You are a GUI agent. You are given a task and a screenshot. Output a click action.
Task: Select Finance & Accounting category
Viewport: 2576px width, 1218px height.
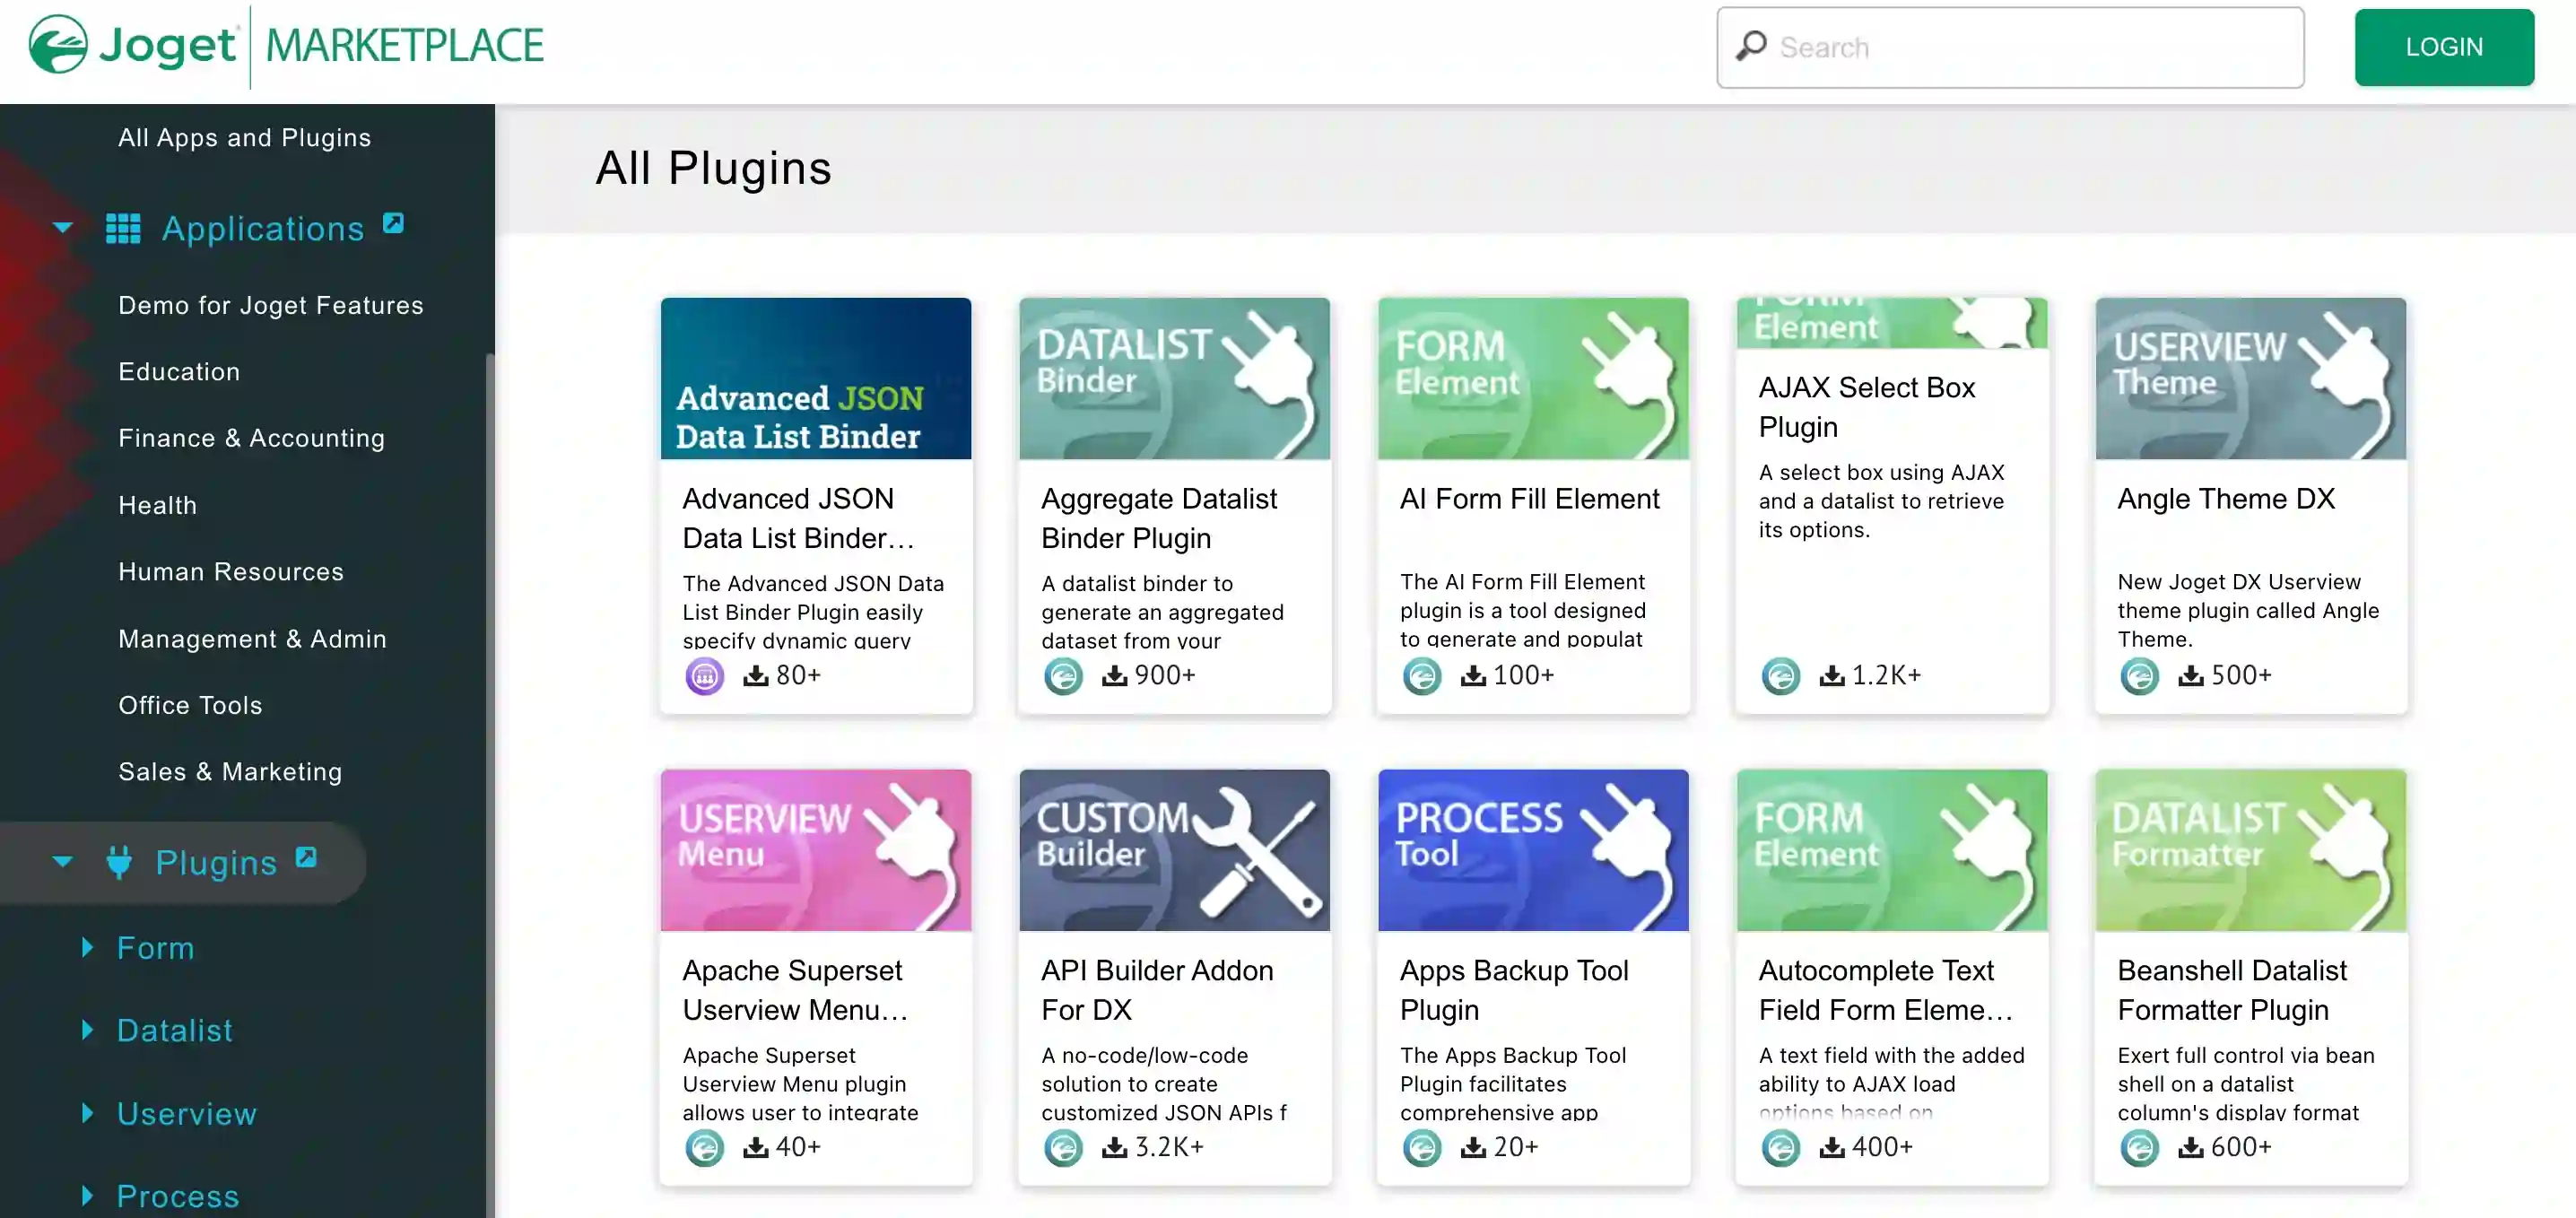tap(251, 438)
